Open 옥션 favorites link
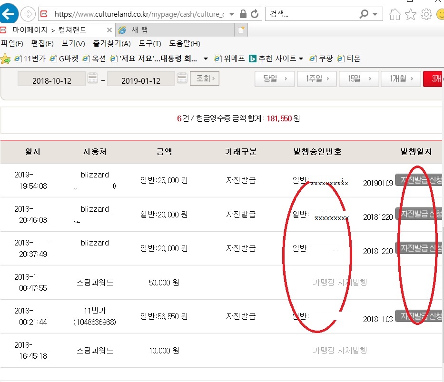This screenshot has width=444, height=382. pos(94,59)
